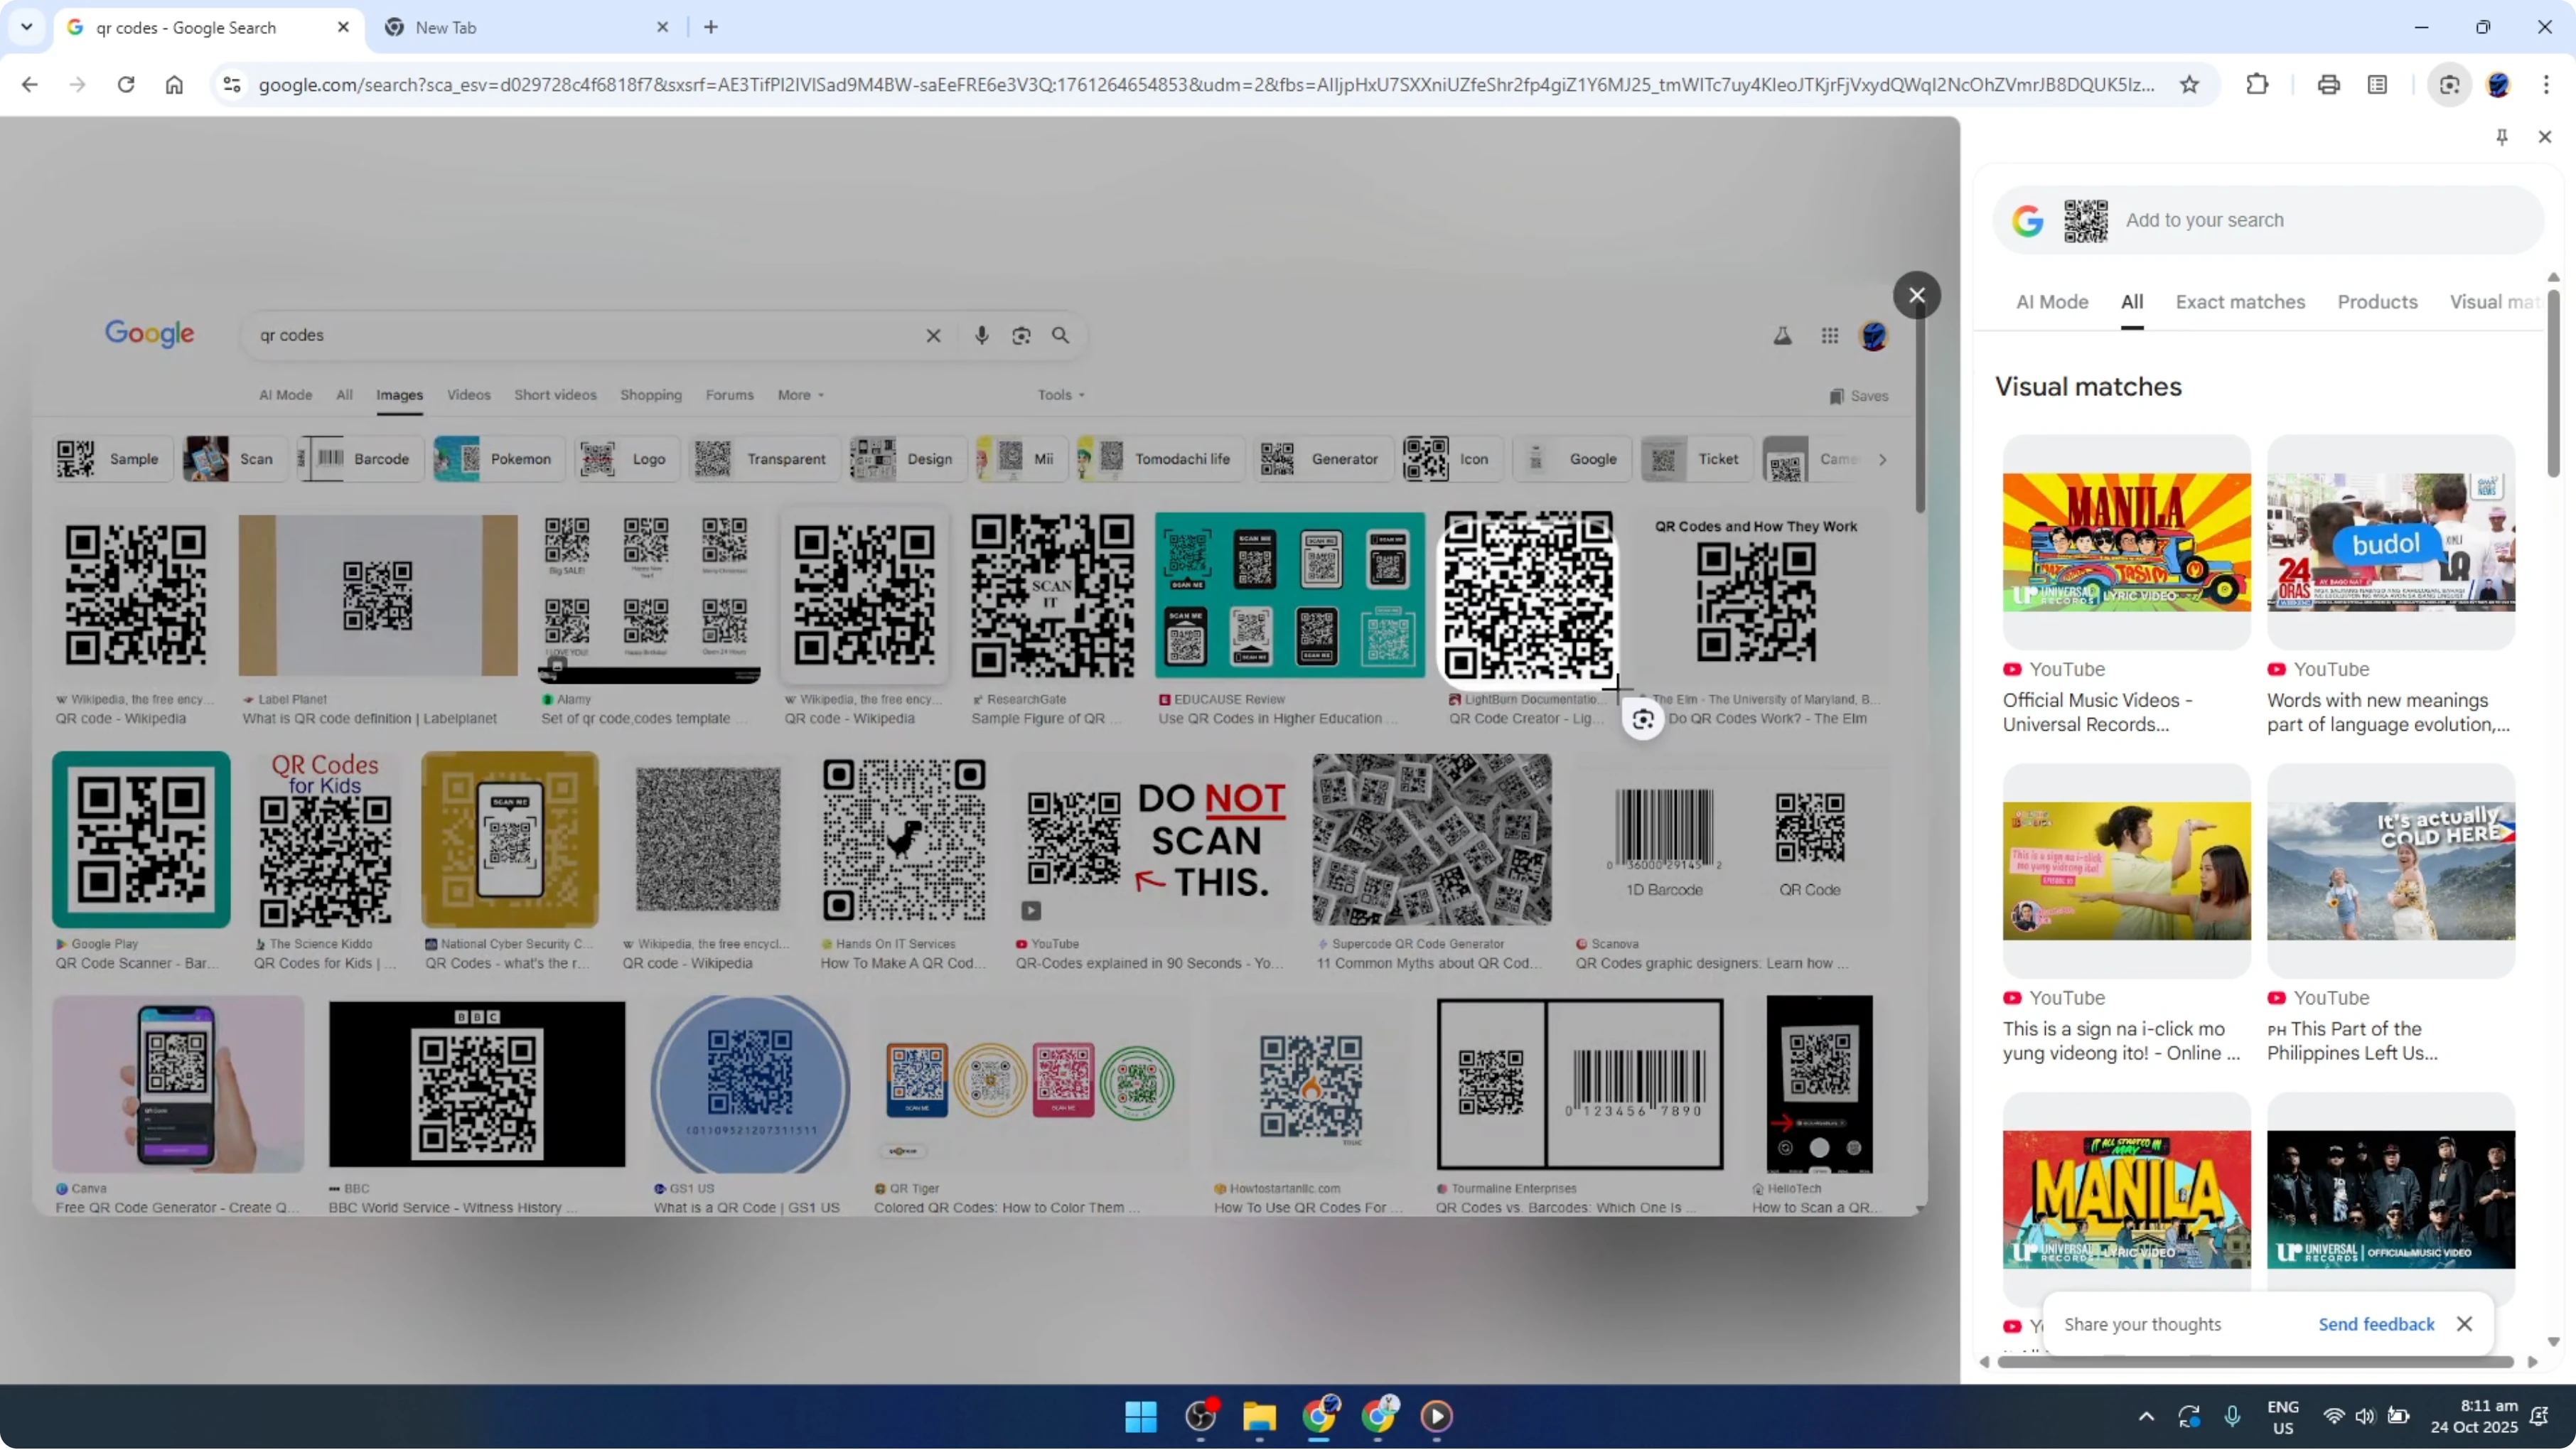The width and height of the screenshot is (2576, 1450).
Task: Open the reading list panel icon
Action: [2378, 85]
